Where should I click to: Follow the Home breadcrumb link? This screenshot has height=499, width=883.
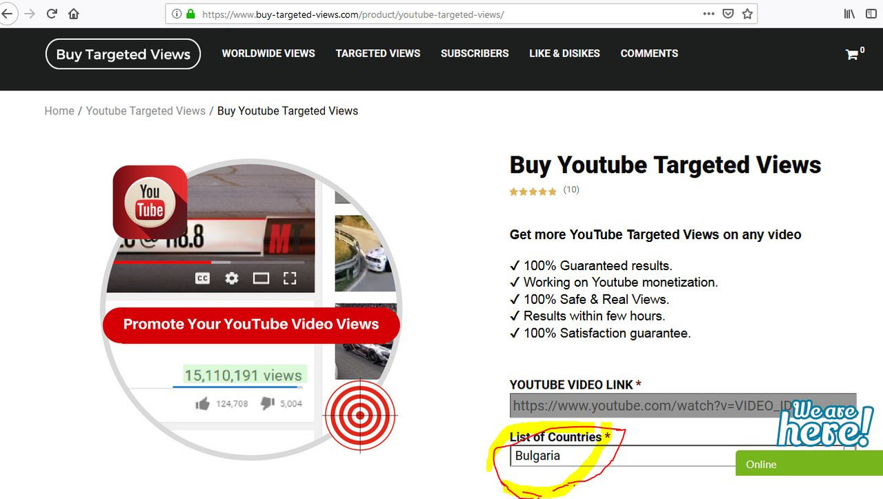click(59, 111)
